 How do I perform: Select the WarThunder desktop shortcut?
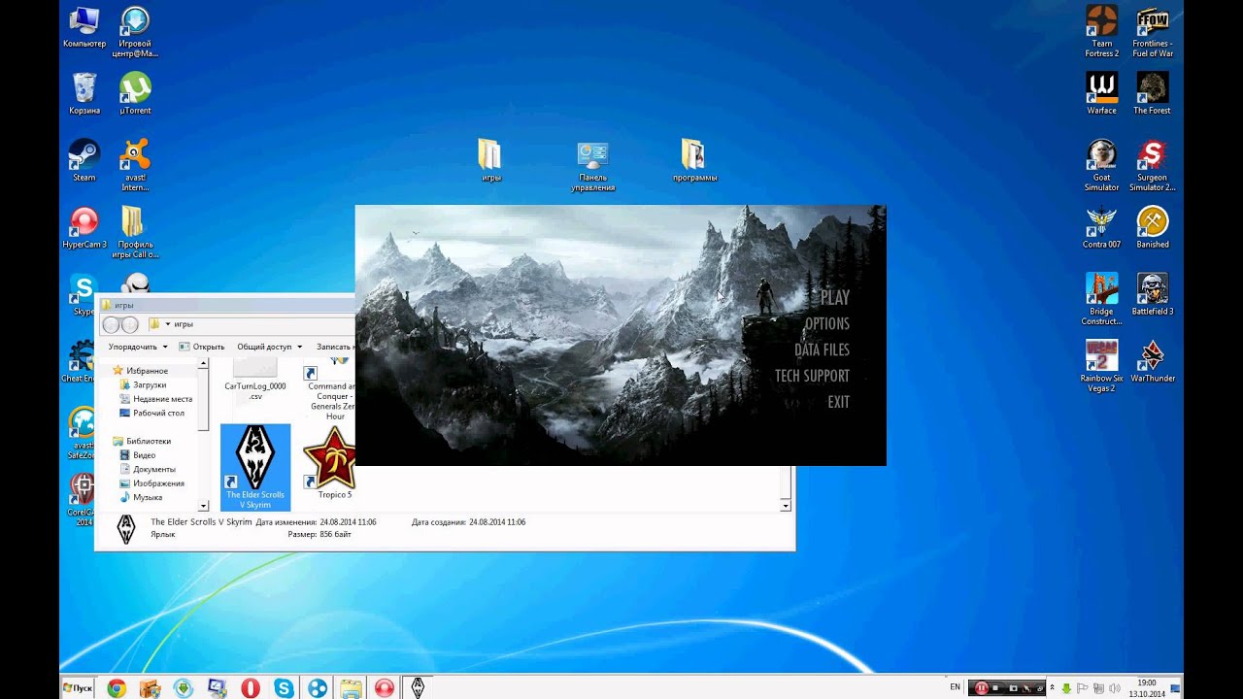point(1152,361)
